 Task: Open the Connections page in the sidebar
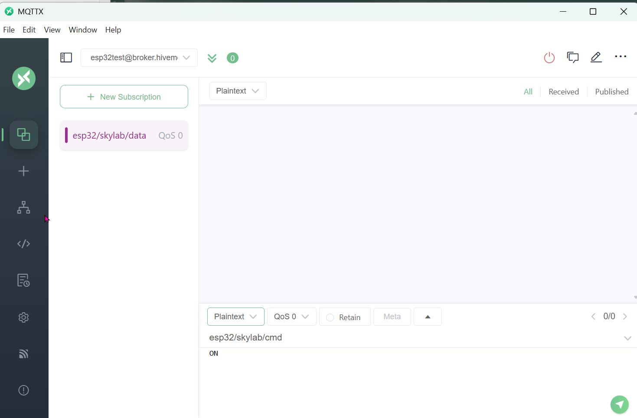[x=24, y=135]
